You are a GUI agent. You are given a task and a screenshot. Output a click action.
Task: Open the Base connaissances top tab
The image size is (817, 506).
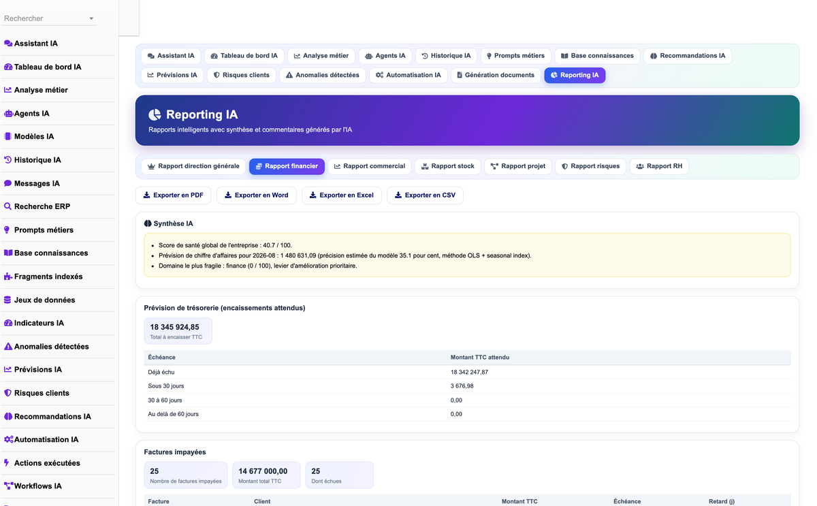597,56
